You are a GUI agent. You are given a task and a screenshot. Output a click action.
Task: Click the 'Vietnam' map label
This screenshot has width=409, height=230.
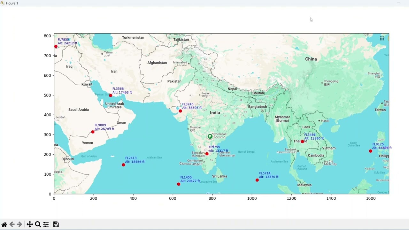tap(329, 148)
